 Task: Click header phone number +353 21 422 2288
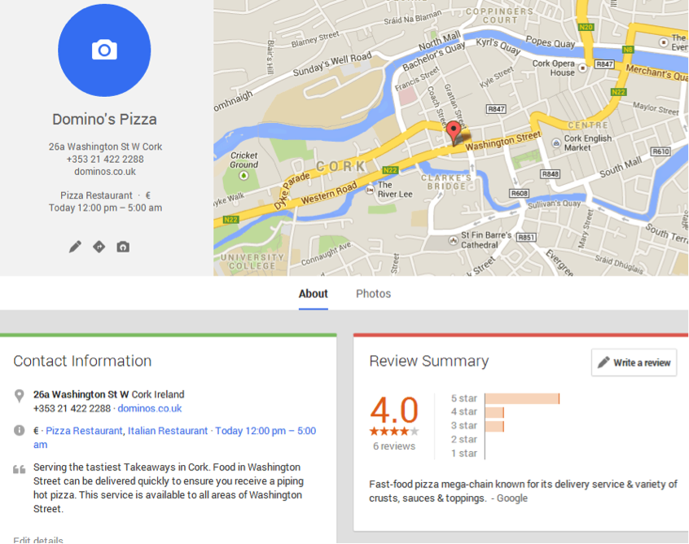pos(105,159)
